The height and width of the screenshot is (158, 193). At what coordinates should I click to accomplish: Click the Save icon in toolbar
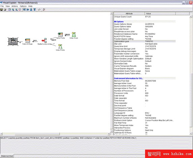pyautogui.click(x=1, y=9)
